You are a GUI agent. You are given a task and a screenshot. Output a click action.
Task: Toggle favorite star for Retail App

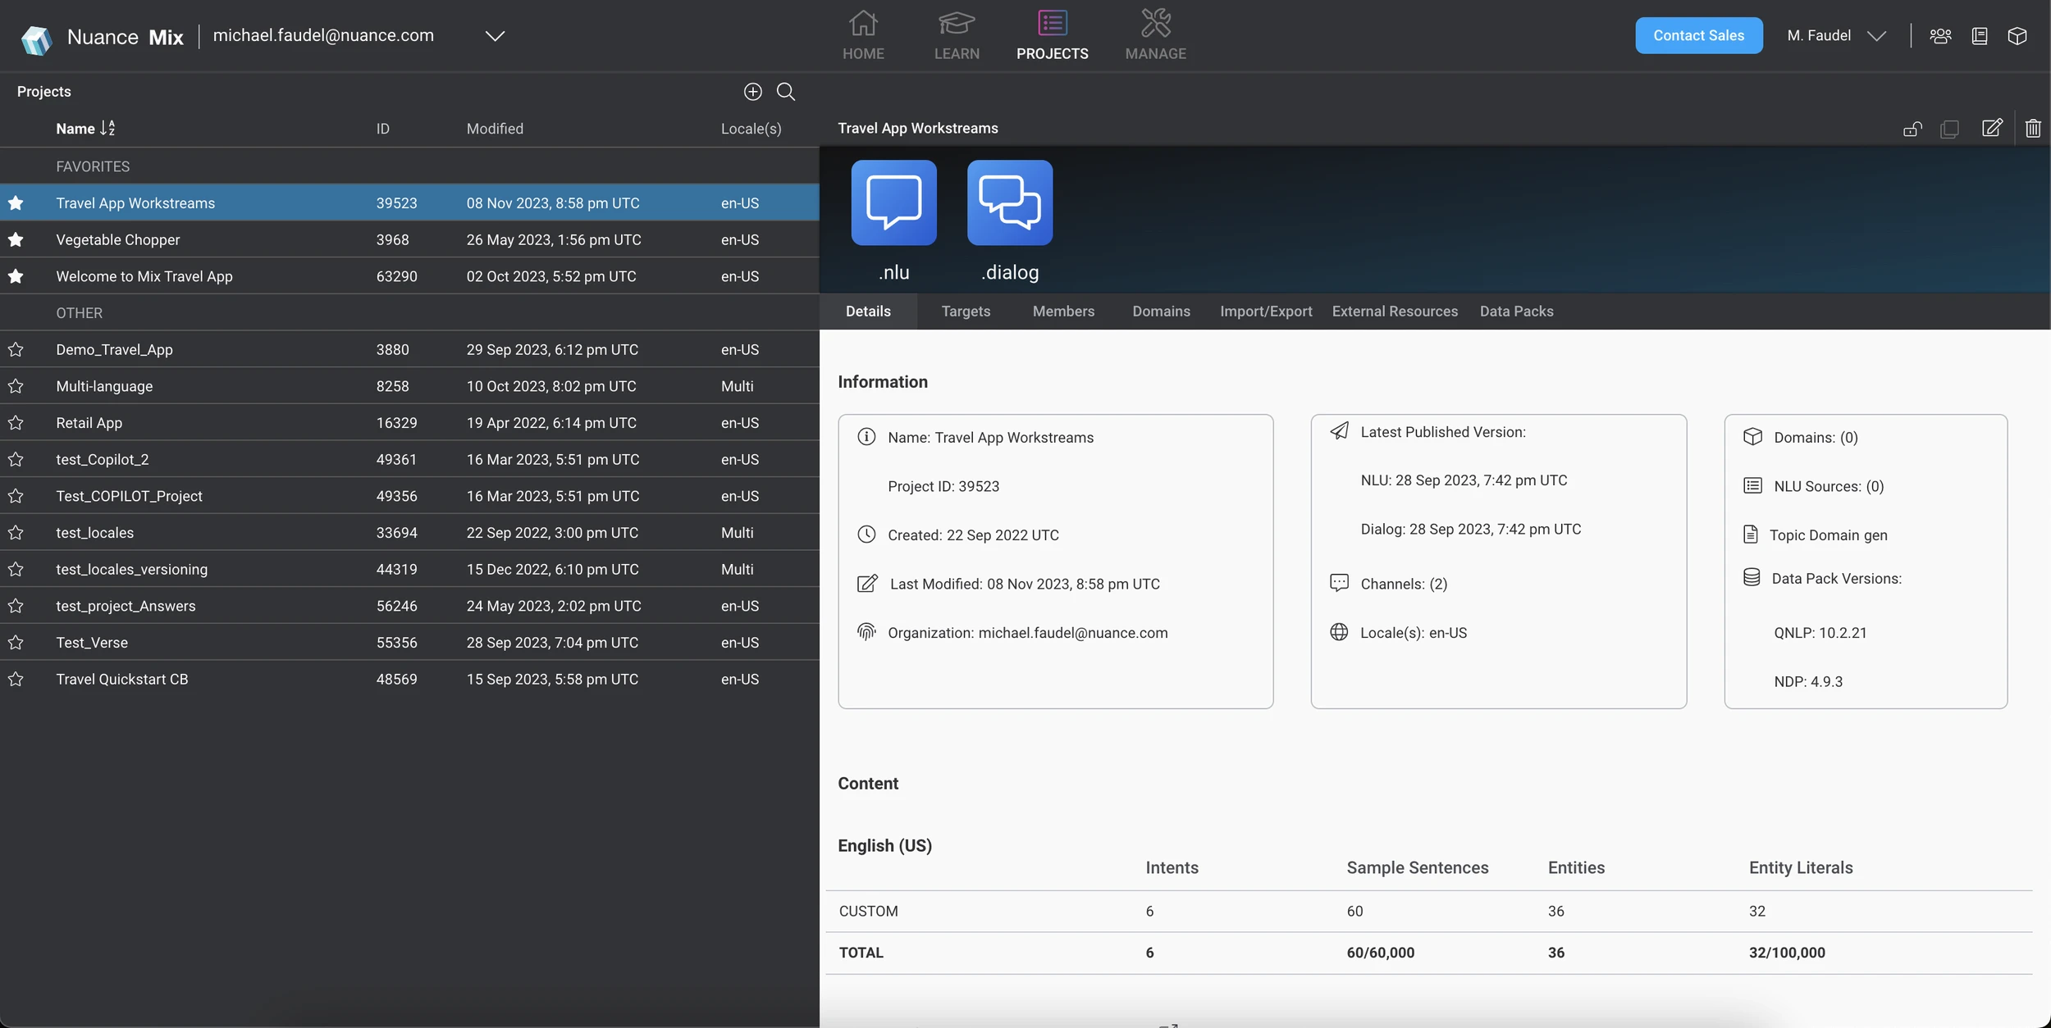coord(16,423)
